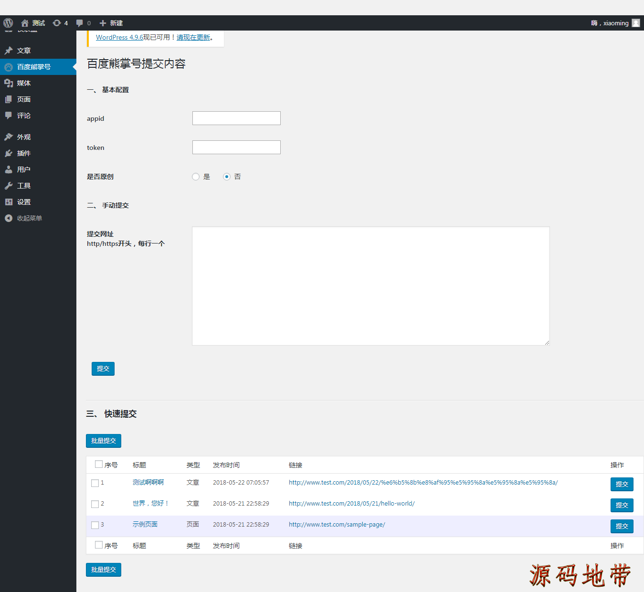644x592 pixels.
Task: Check the box for row 1 测试啊啊啊
Action: tap(95, 483)
